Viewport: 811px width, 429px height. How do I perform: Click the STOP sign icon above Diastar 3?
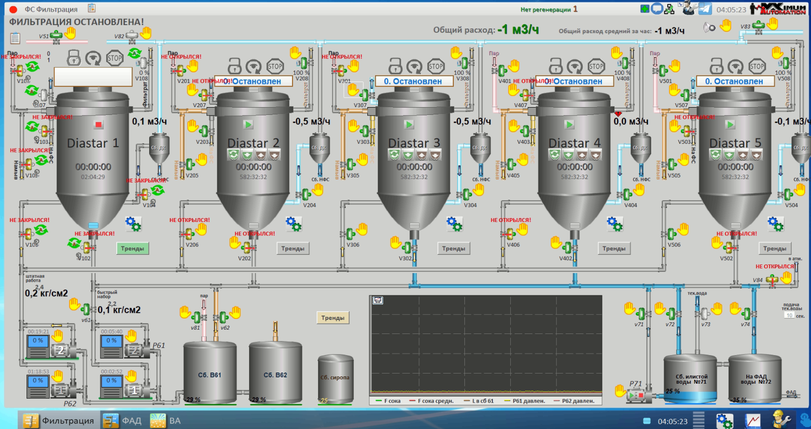pyautogui.click(x=436, y=66)
